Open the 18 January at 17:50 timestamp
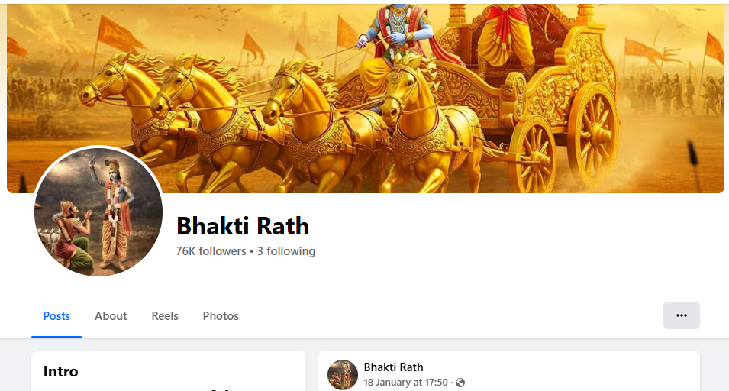Screen dimensions: 729x391 405,383
